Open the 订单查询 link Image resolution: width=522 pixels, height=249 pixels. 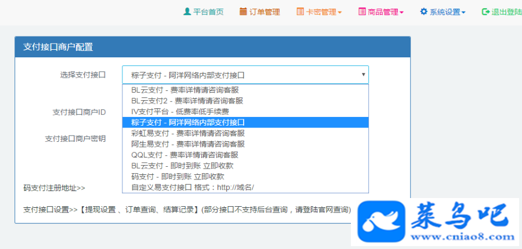click(x=140, y=210)
